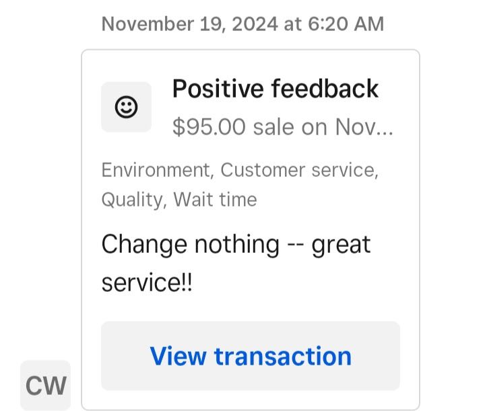Select the Customer service feedback tag
Image resolution: width=485 pixels, height=411 pixels.
coord(298,170)
